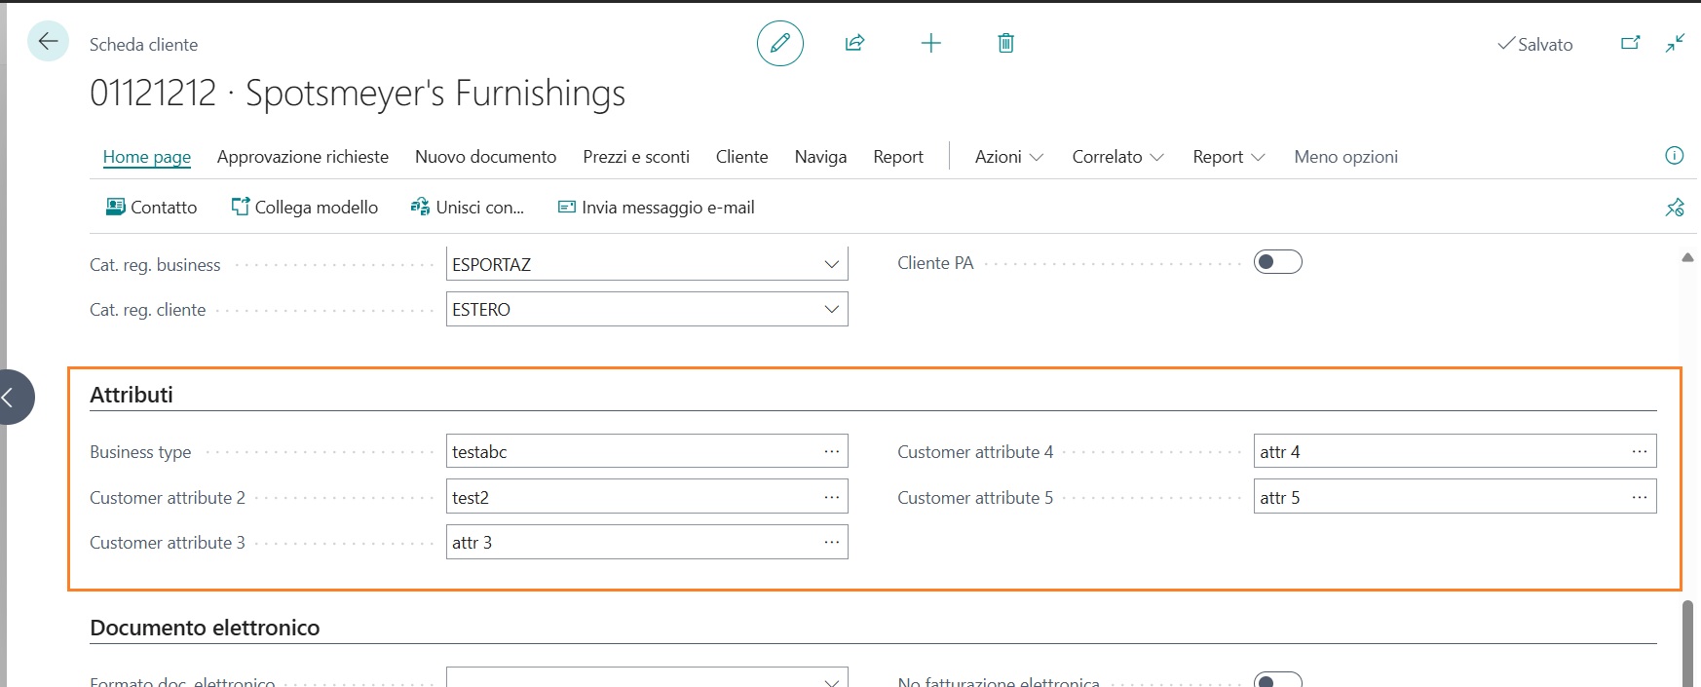Click the pencil edit icon
Viewport: 1701px width, 687px height.
780,43
